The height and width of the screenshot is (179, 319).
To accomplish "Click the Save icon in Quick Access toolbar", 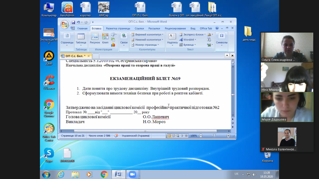I will [x=73, y=22].
